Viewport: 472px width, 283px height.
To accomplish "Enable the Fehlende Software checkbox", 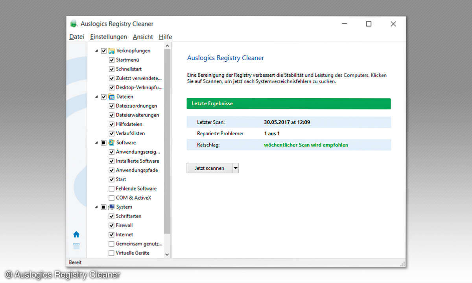I will click(111, 189).
